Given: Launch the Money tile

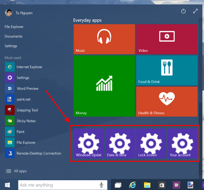Looking at the screenshot, I should (x=104, y=86).
